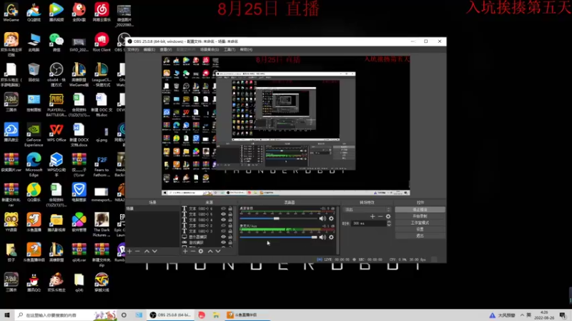
Task: Toggle visibility of 文本 (GDI+) 2 source
Action: pos(223,225)
